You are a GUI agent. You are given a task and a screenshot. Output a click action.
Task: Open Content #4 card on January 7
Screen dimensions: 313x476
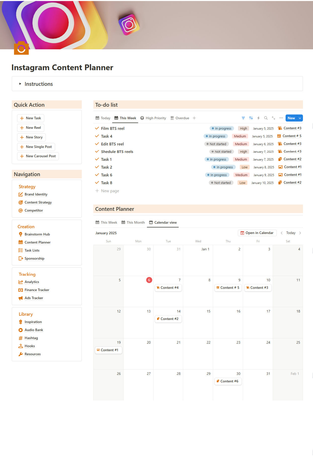pyautogui.click(x=168, y=288)
